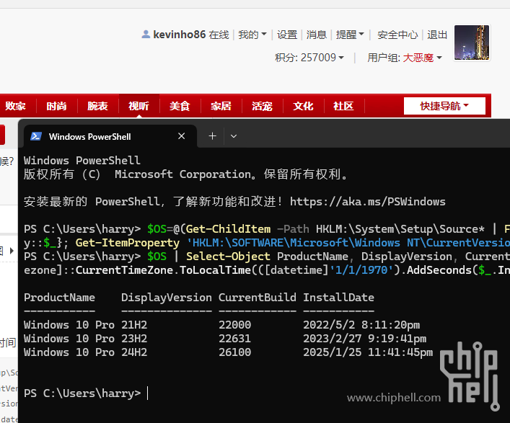Open the 视听 forum section
This screenshot has height=423, width=510.
coord(139,106)
